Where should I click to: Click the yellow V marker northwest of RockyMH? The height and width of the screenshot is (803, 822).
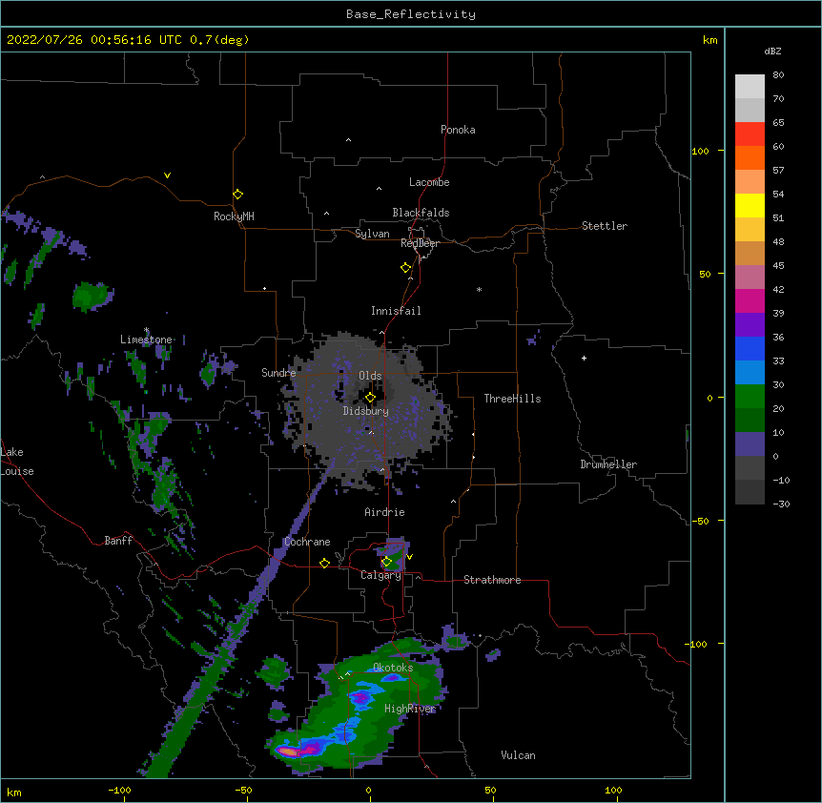point(167,175)
